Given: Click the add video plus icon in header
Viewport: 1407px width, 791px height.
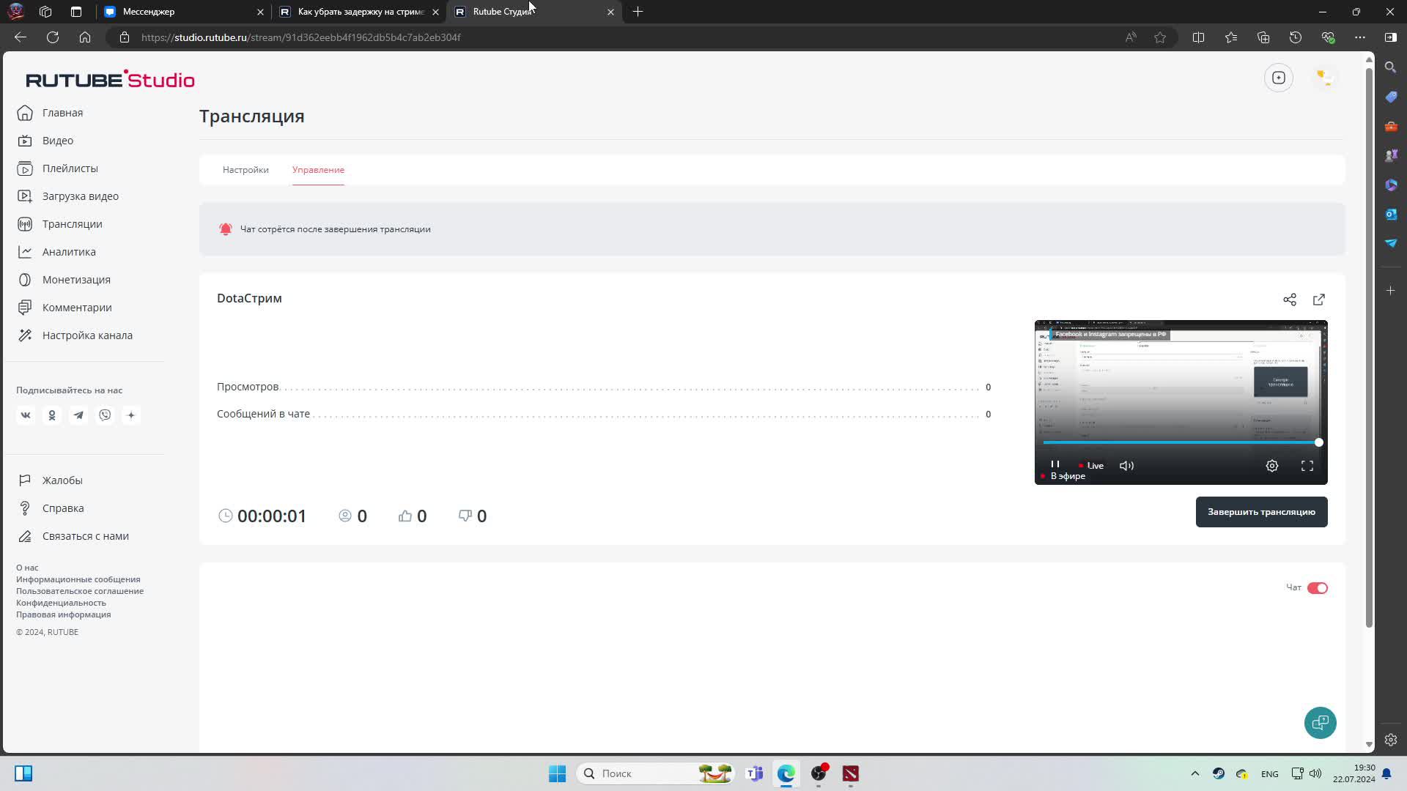Looking at the screenshot, I should point(1278,78).
